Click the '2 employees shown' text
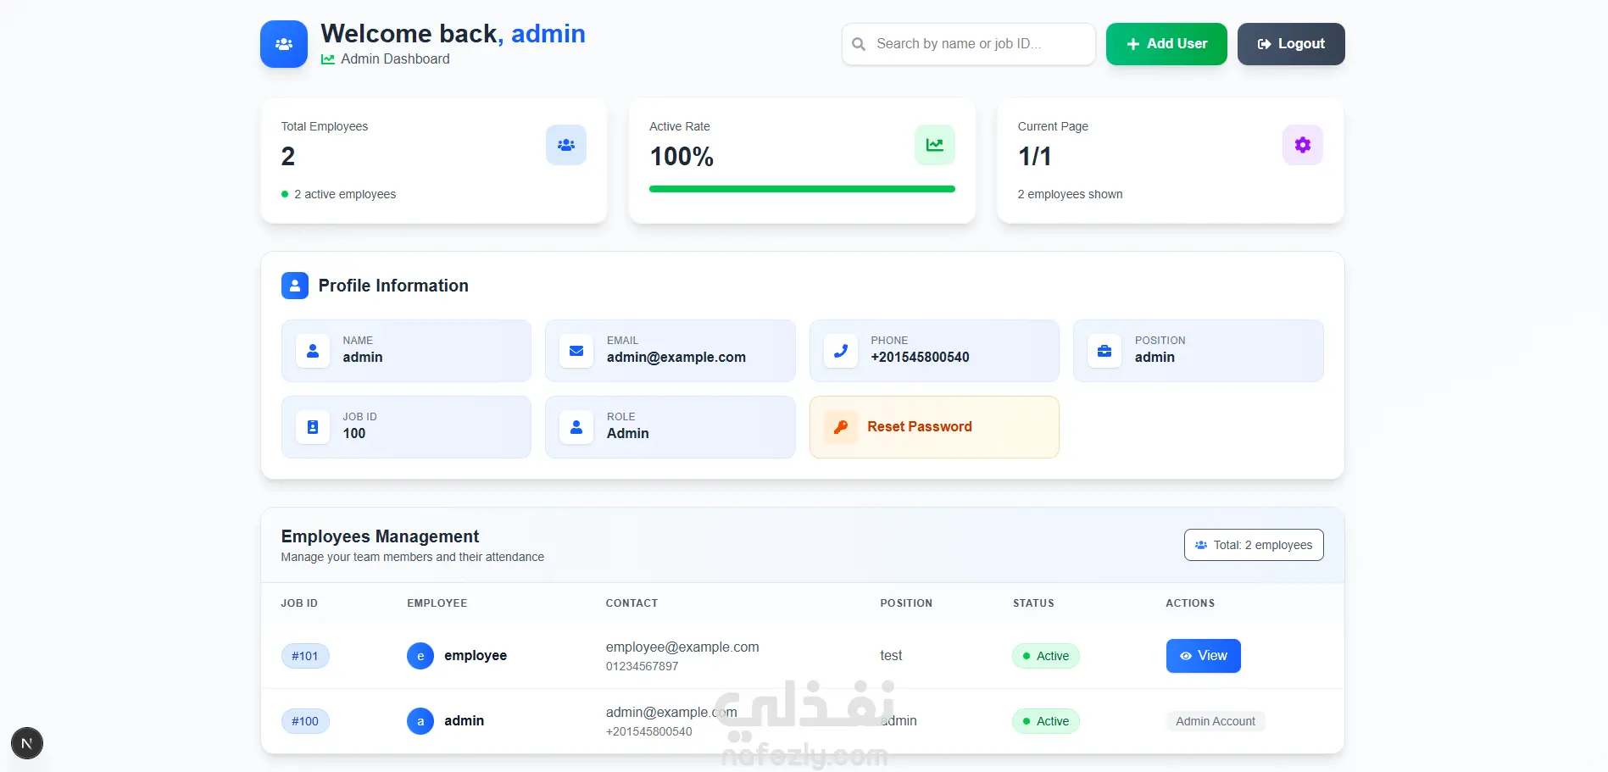This screenshot has width=1608, height=772. tap(1071, 194)
